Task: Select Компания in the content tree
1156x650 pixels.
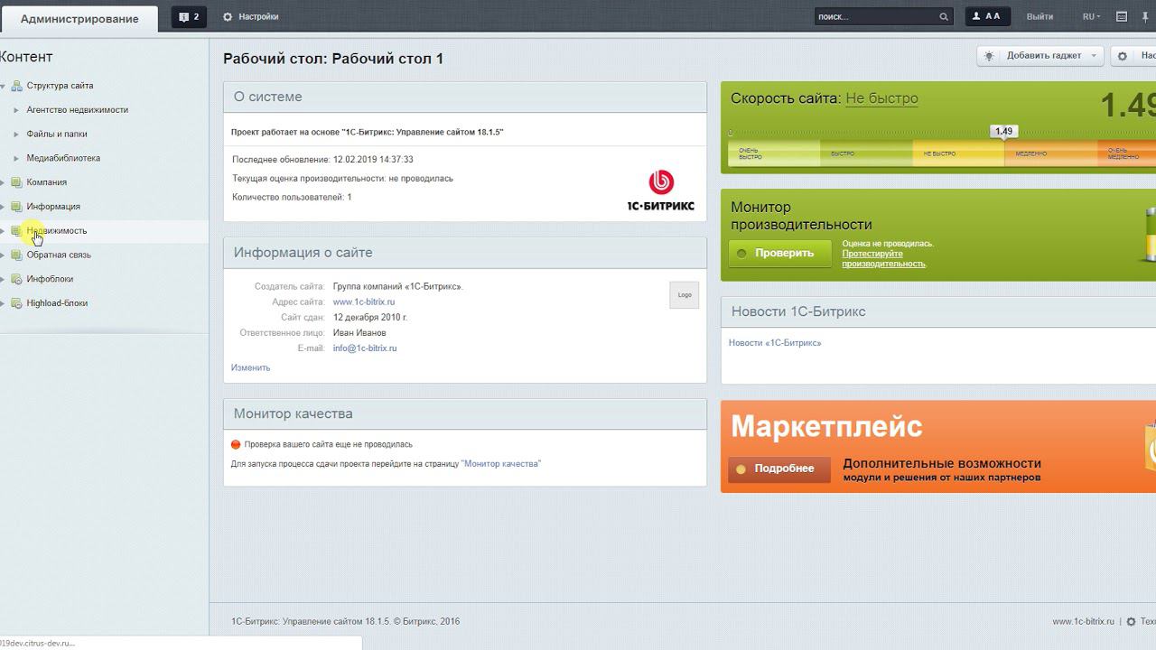Action: [47, 182]
